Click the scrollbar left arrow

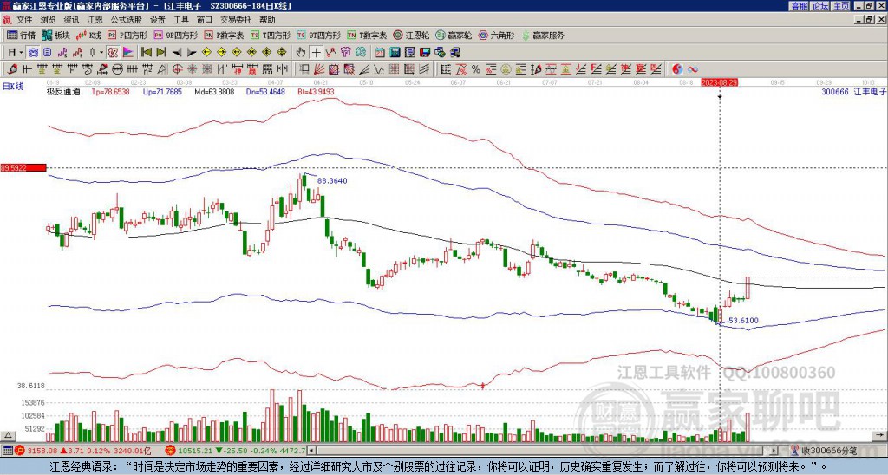pos(312,451)
